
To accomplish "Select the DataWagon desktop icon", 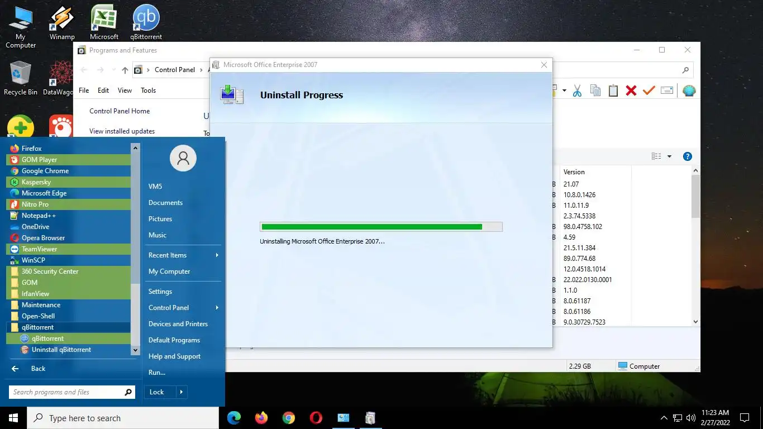I will click(60, 78).
